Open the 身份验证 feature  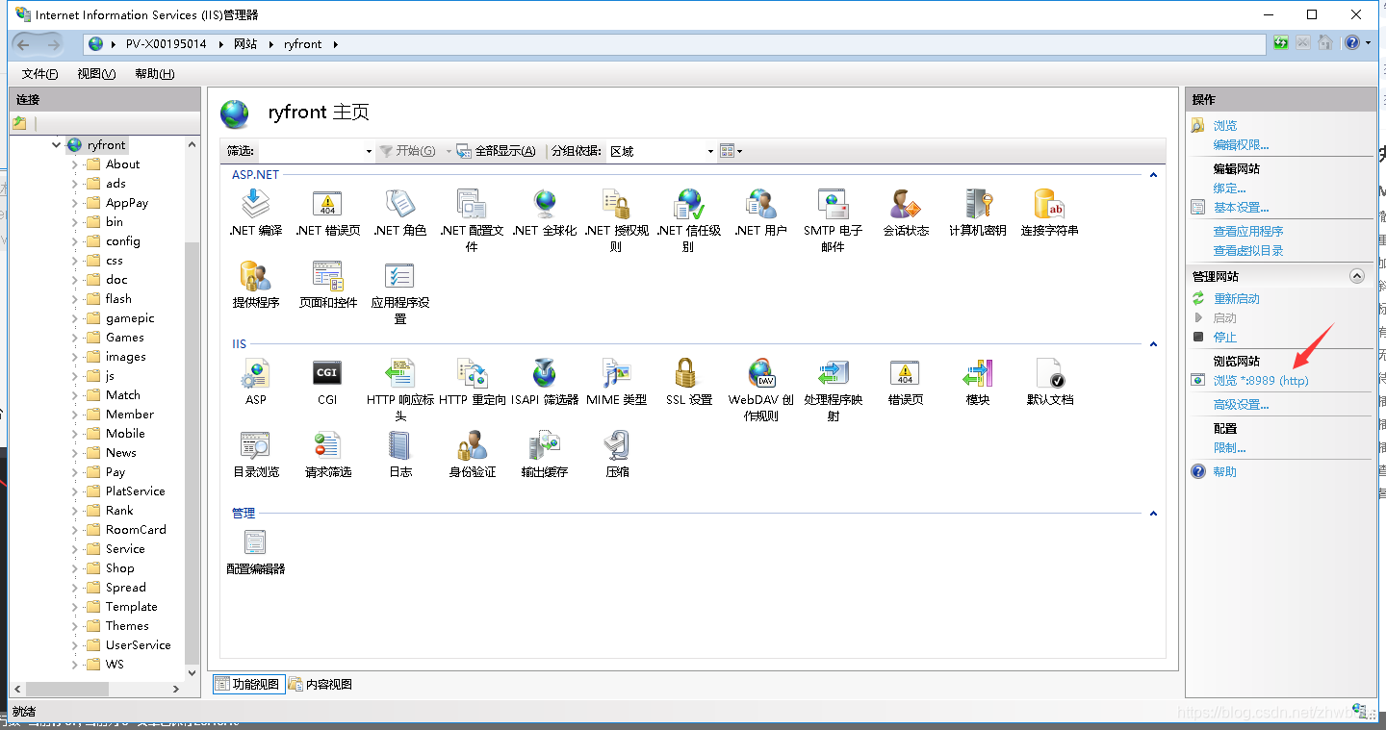point(472,454)
